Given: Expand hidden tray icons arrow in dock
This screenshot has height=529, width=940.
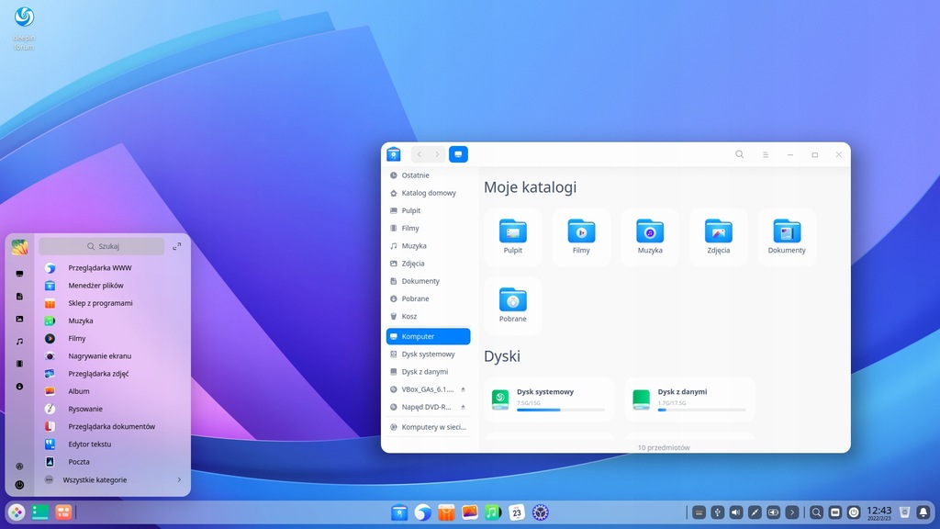Looking at the screenshot, I should [792, 512].
